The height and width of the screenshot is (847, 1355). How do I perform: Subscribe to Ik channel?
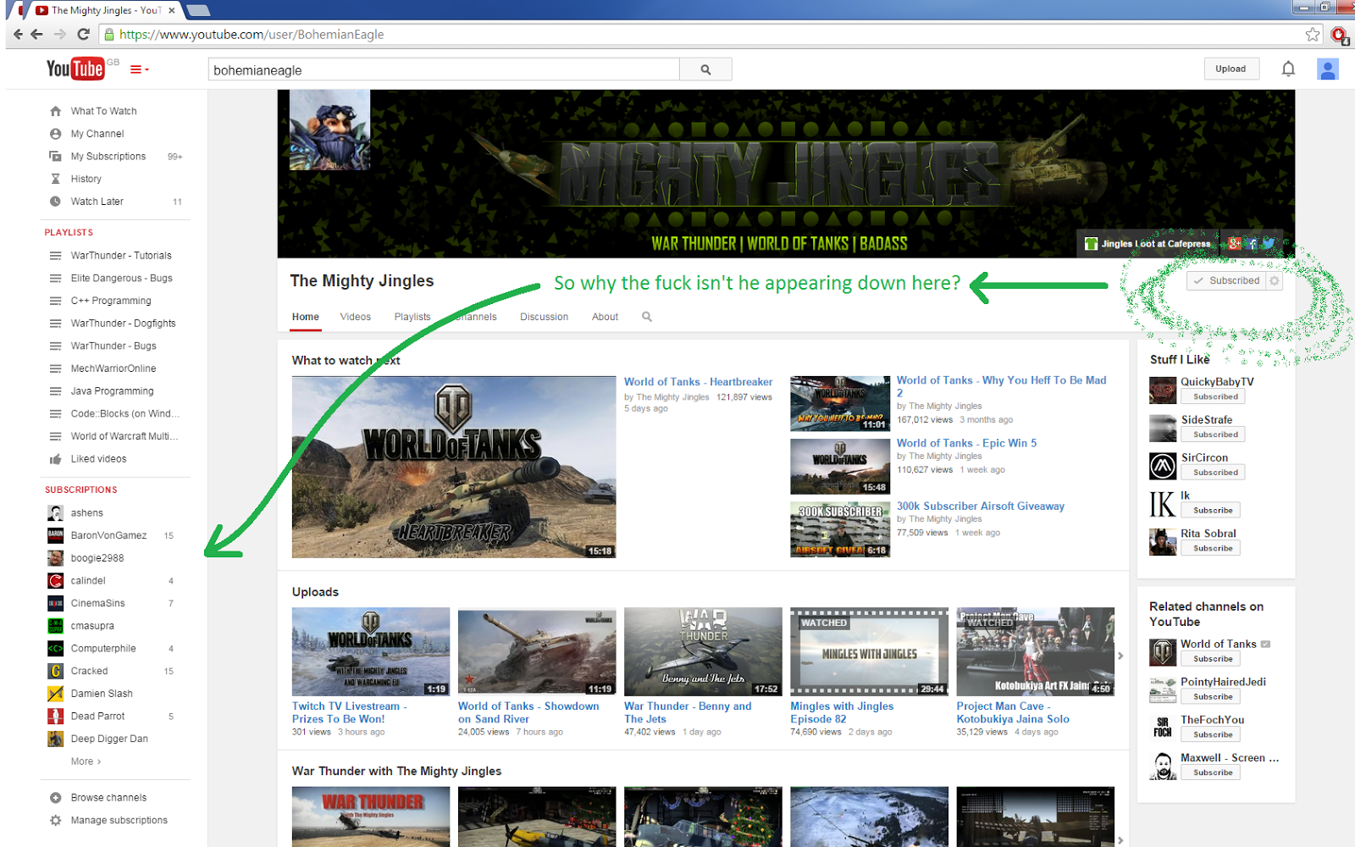click(1213, 511)
